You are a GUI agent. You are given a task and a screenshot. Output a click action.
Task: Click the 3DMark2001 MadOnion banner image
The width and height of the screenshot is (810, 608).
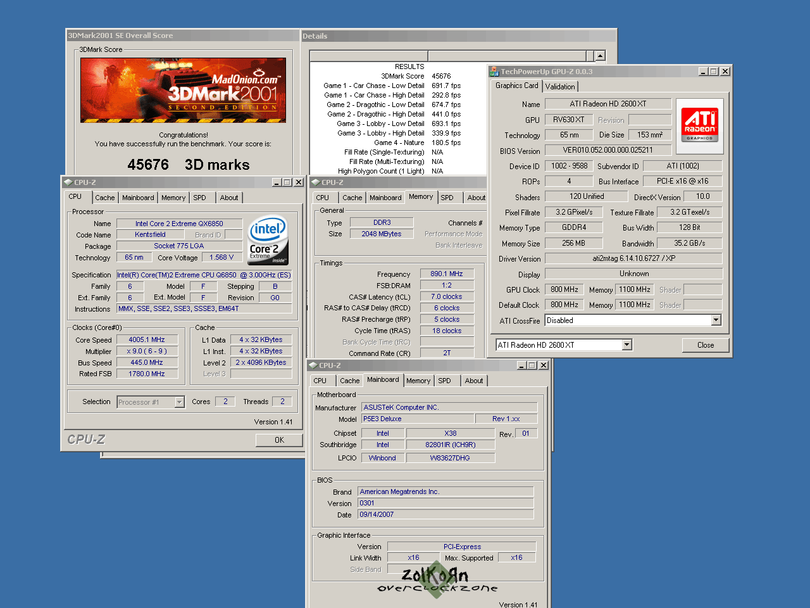(x=183, y=90)
